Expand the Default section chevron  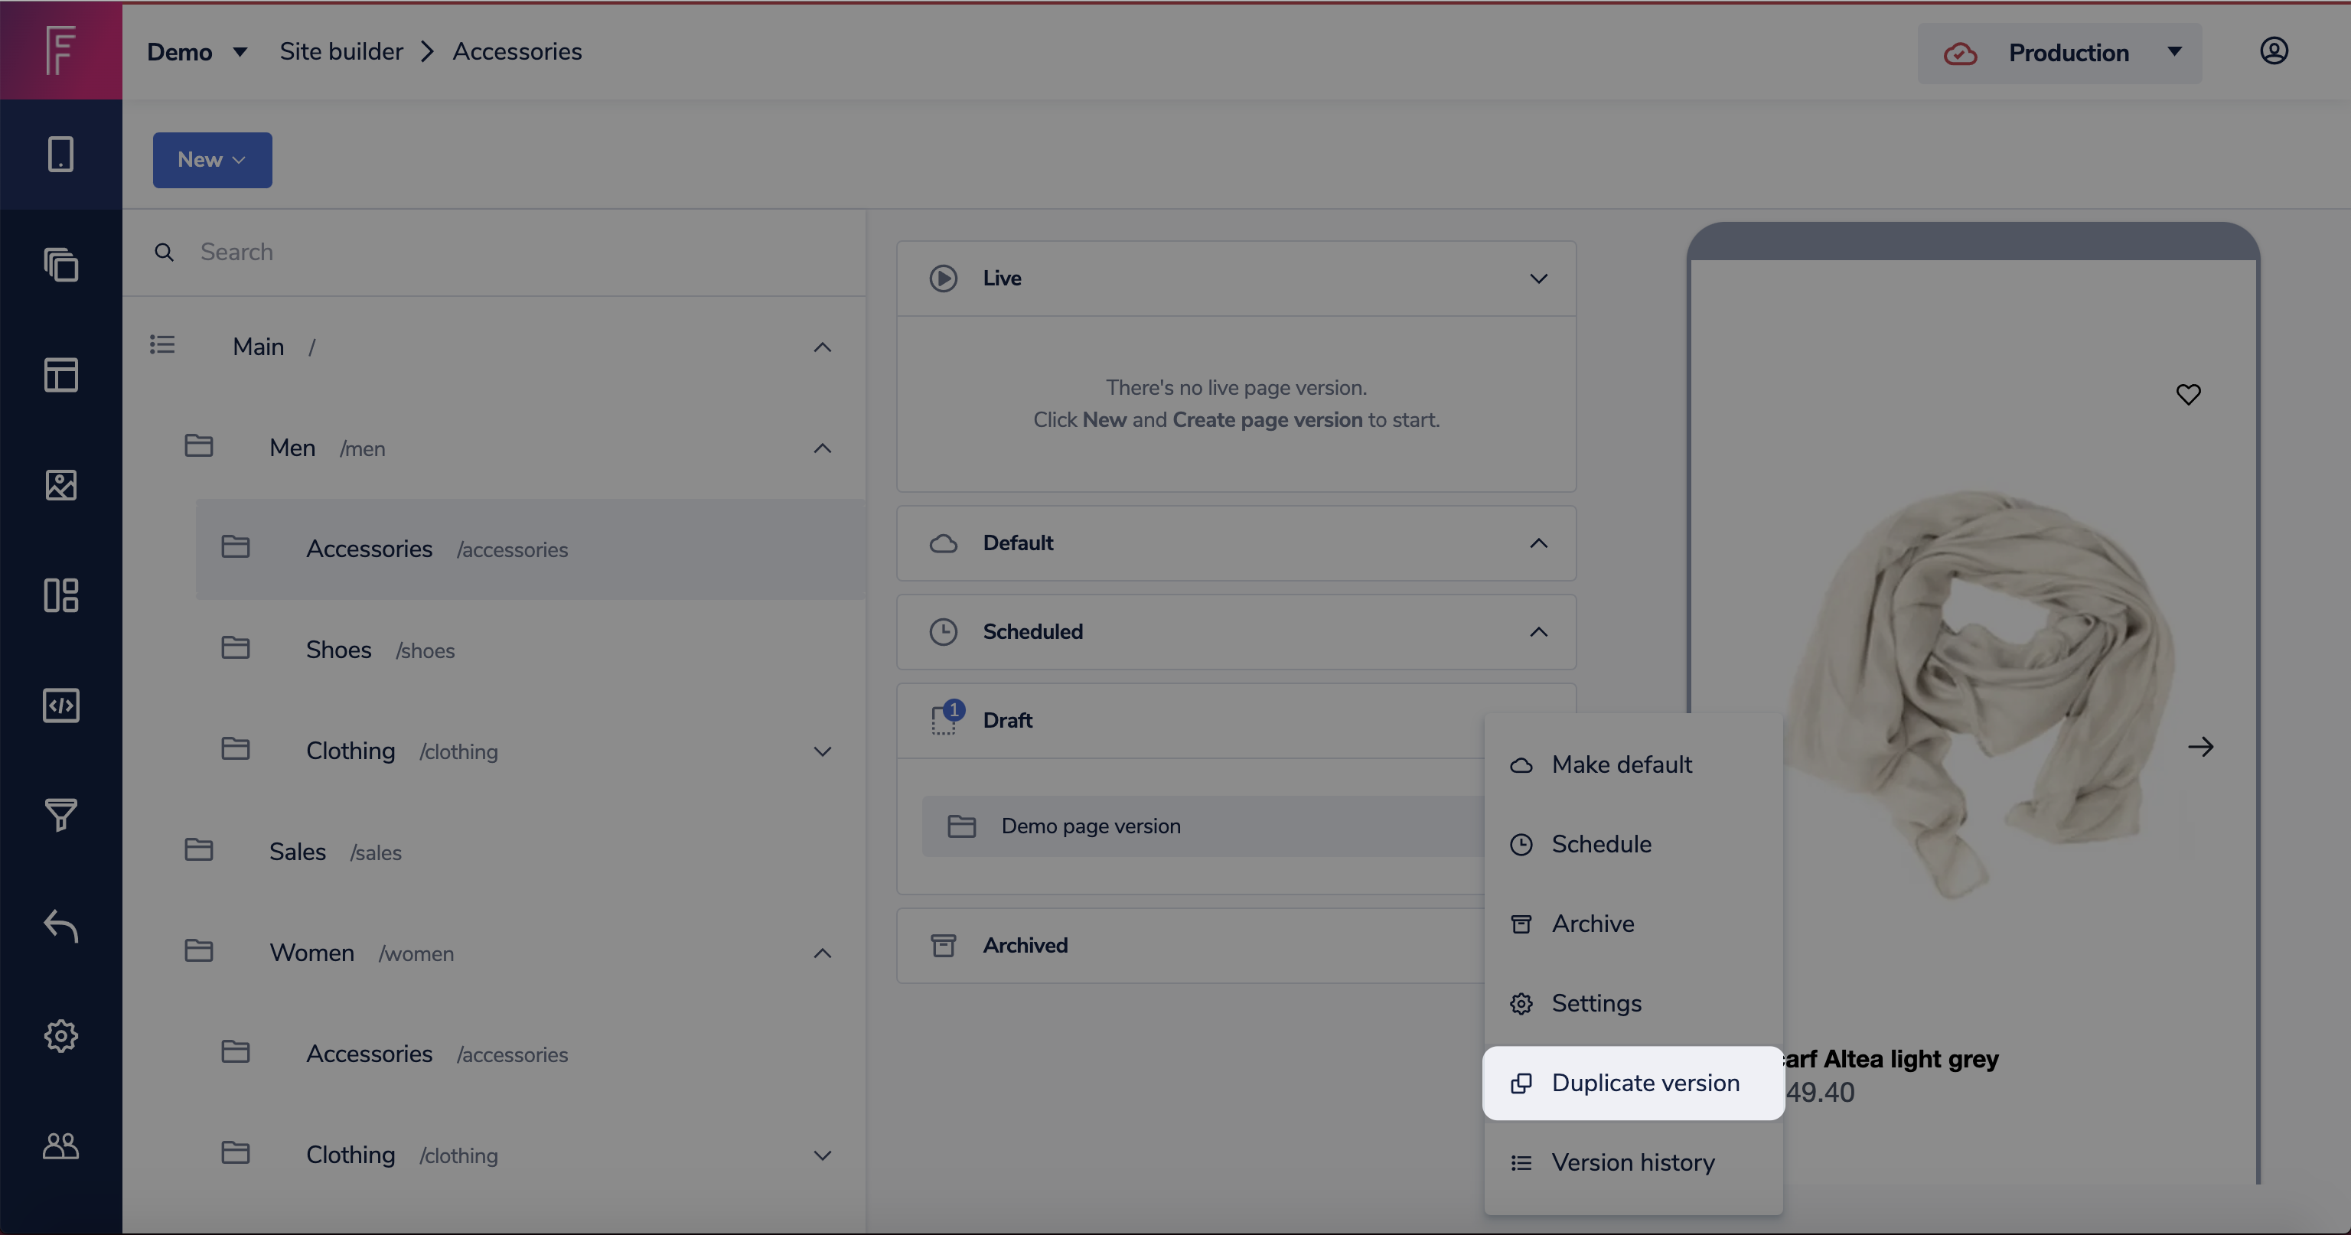[1539, 543]
